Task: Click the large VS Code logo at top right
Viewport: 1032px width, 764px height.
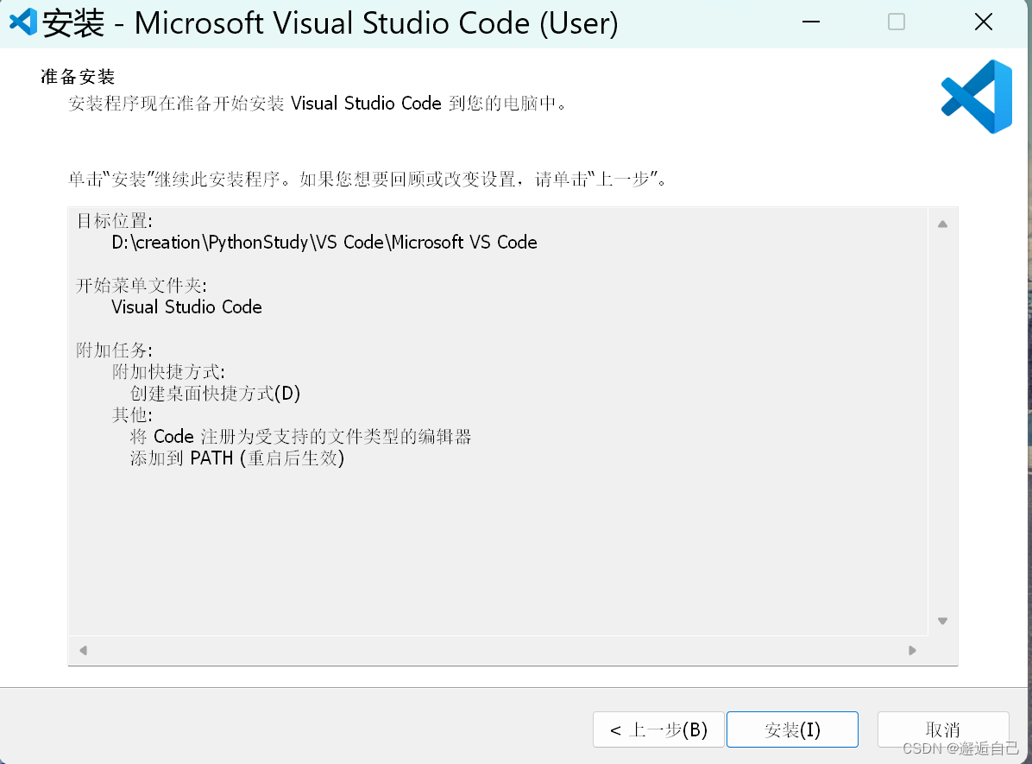Action: (977, 97)
